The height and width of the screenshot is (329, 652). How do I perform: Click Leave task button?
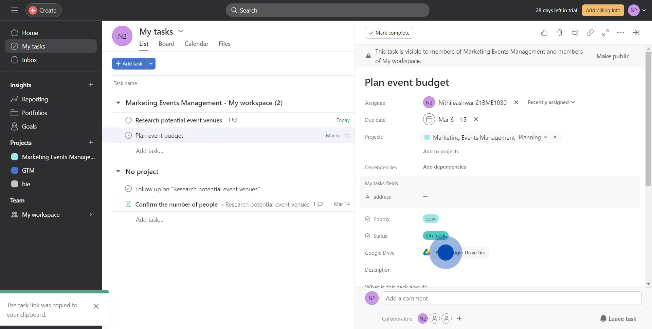coord(618,318)
